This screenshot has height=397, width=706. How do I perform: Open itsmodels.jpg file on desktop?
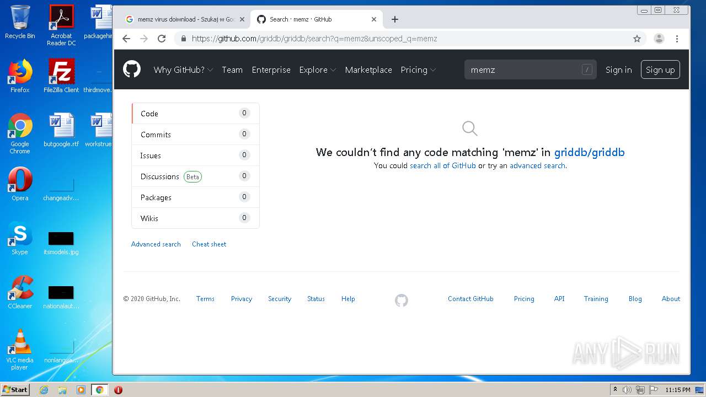click(x=61, y=243)
